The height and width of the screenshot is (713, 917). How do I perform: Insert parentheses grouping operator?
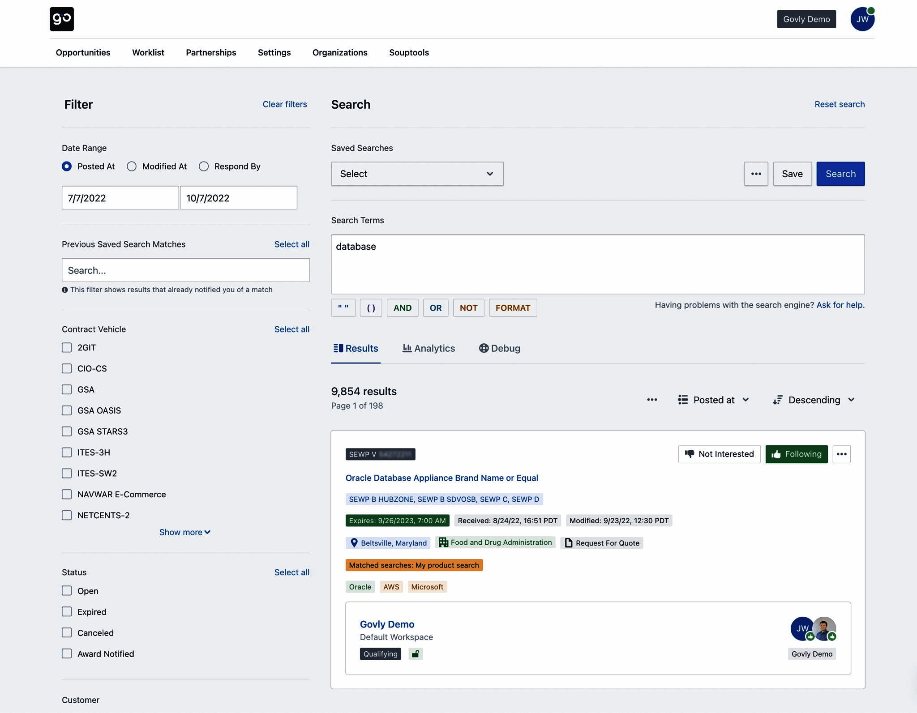pos(371,307)
